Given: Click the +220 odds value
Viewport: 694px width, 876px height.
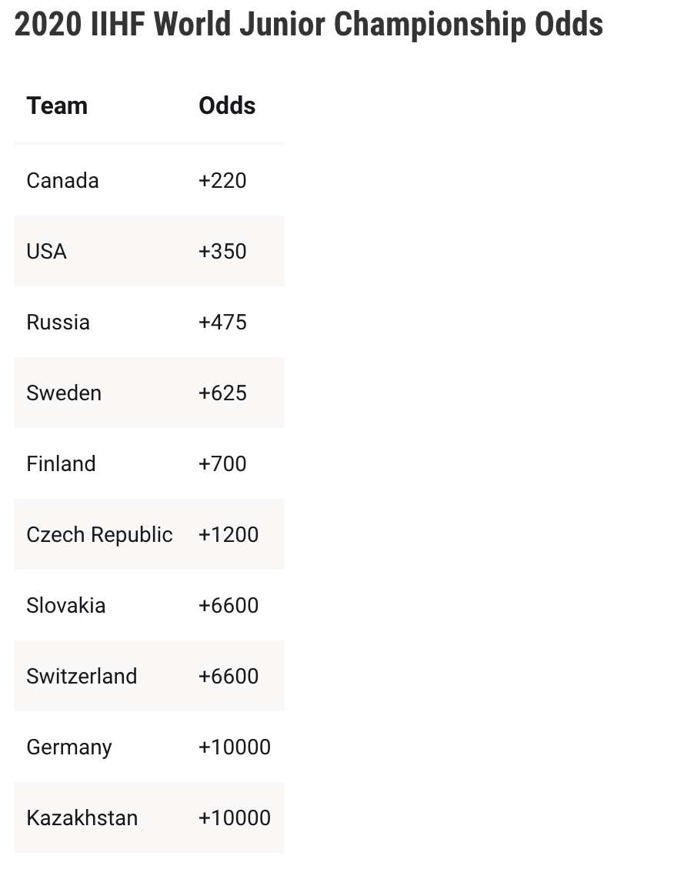Looking at the screenshot, I should click(222, 181).
